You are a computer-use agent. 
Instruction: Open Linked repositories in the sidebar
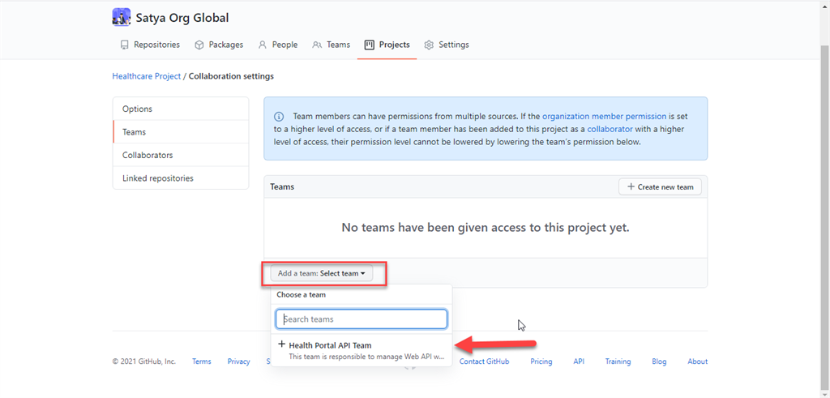click(181, 178)
